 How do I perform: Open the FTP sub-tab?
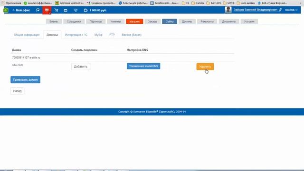(112, 35)
